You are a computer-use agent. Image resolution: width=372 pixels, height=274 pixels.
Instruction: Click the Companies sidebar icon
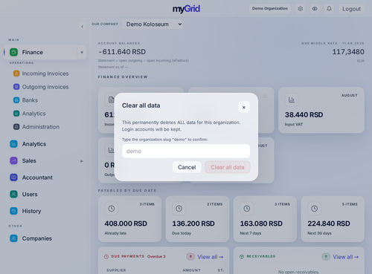(x=13, y=238)
